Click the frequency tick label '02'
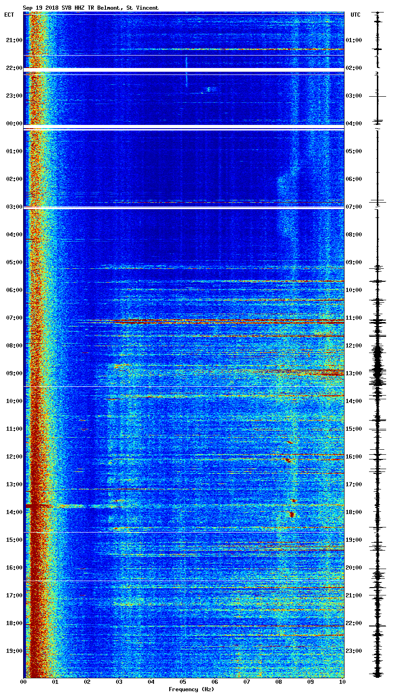The width and height of the screenshot is (394, 694). click(87, 682)
